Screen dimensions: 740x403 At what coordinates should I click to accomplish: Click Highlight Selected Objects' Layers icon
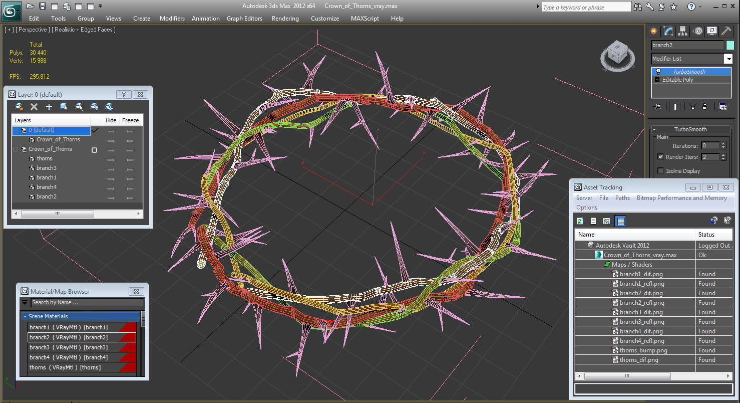(x=79, y=107)
